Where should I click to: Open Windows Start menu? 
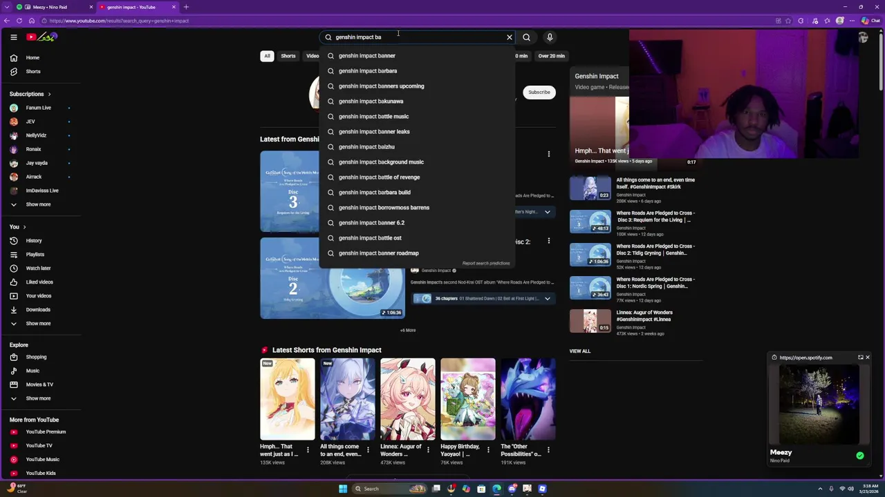click(343, 489)
